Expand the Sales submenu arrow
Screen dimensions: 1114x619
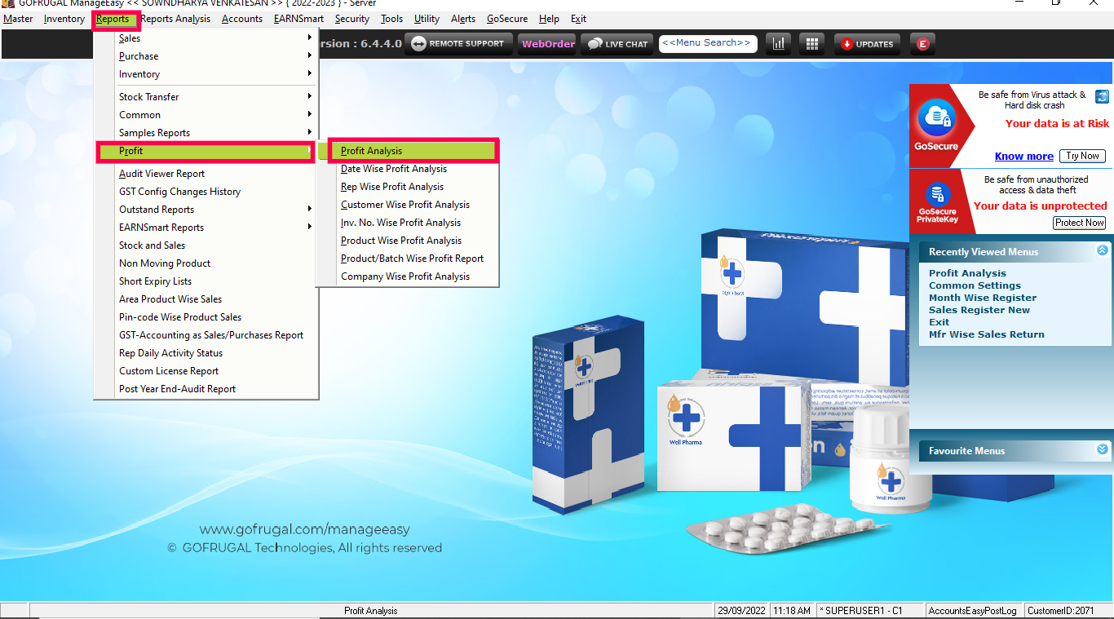tap(310, 38)
